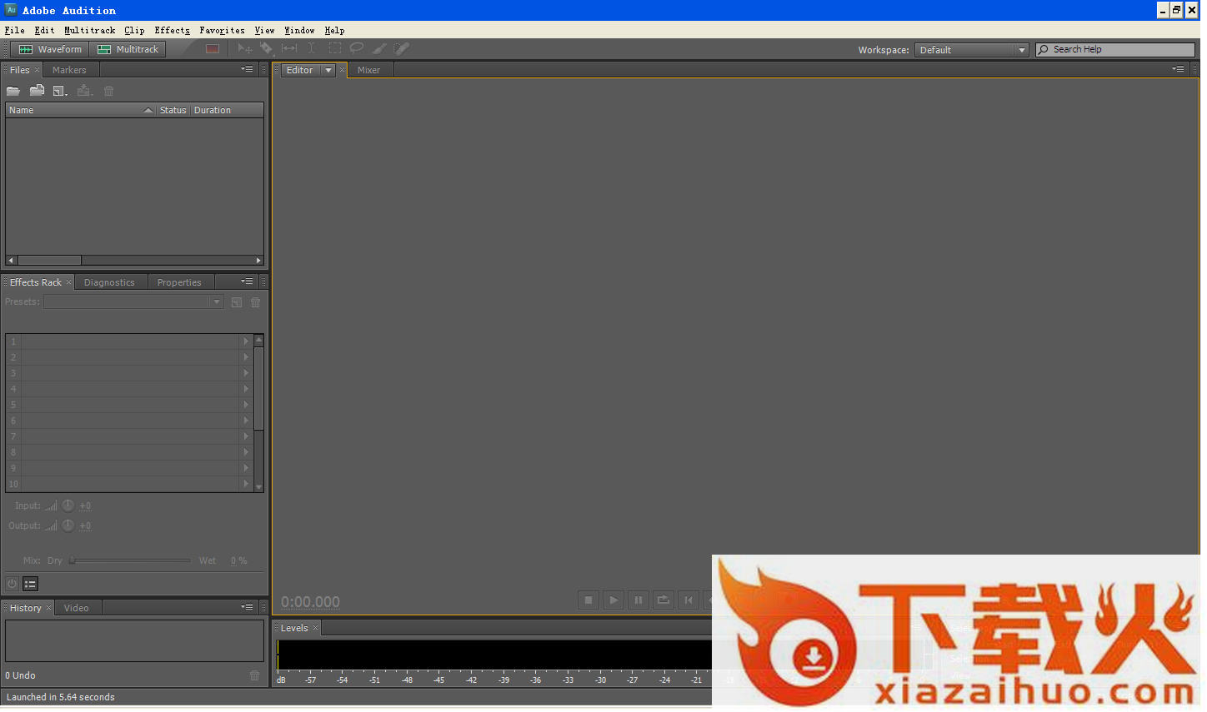This screenshot has height=712, width=1207.
Task: Toggle Loop Playback button
Action: point(664,600)
